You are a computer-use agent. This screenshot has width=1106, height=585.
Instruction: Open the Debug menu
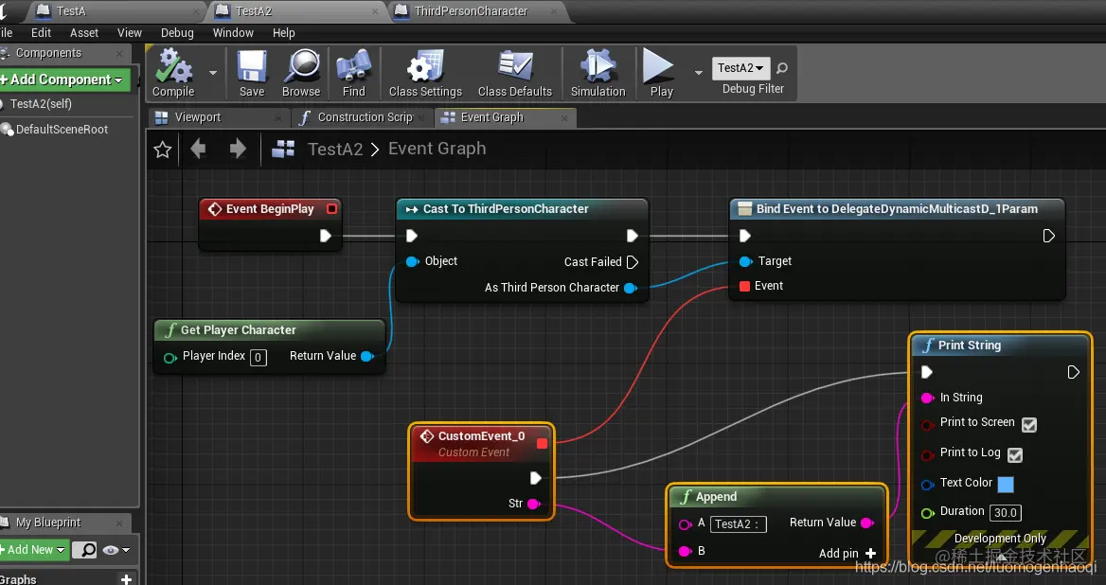(177, 33)
